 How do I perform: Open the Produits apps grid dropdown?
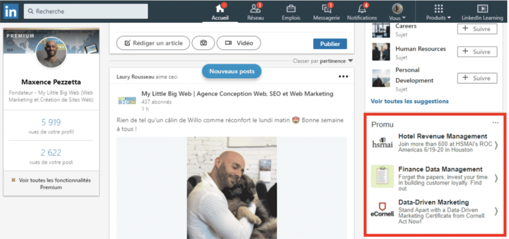tap(438, 12)
